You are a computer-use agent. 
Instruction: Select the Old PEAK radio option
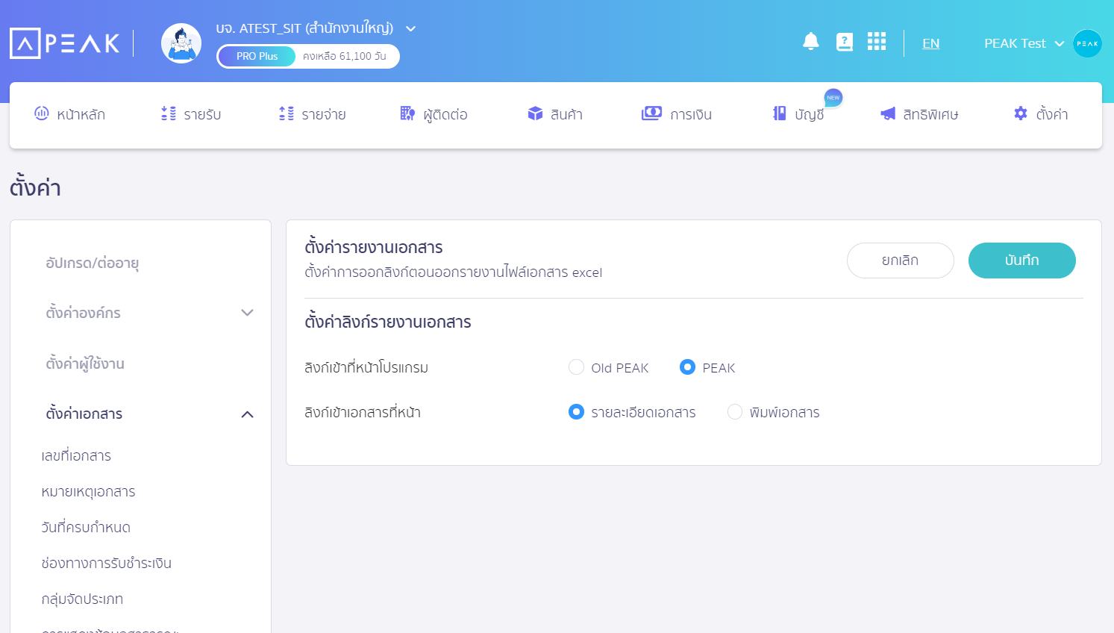576,367
